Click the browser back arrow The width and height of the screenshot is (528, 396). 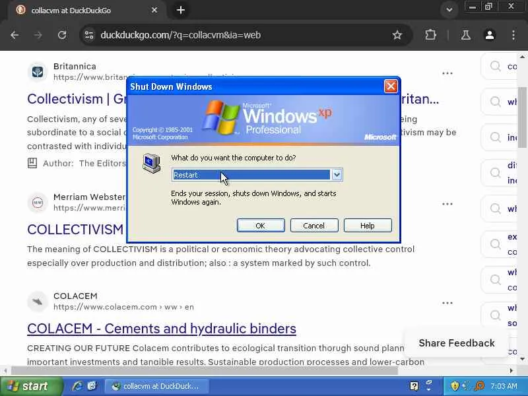coord(15,35)
